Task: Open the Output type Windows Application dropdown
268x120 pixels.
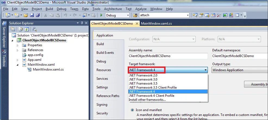Action: click(x=240, y=70)
